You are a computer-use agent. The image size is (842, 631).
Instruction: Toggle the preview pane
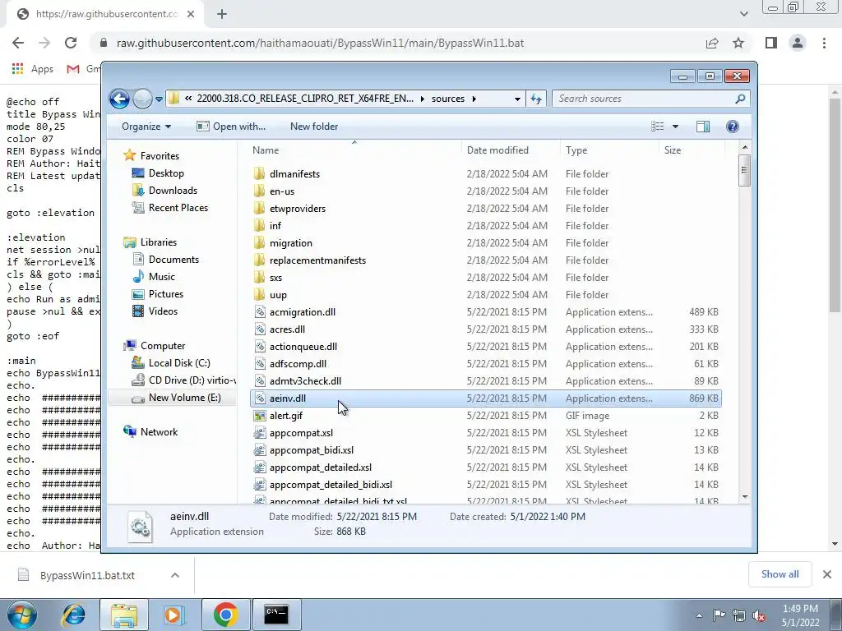[x=702, y=127]
